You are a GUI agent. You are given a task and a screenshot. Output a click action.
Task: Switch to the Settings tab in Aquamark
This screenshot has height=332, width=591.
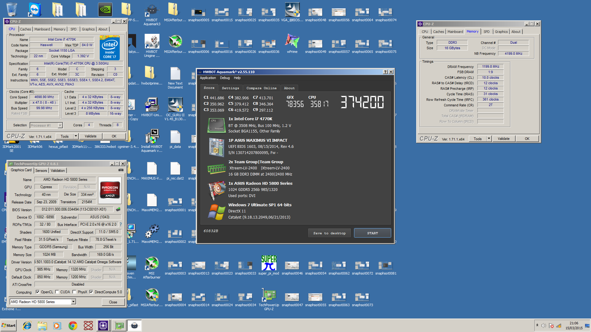click(x=231, y=88)
